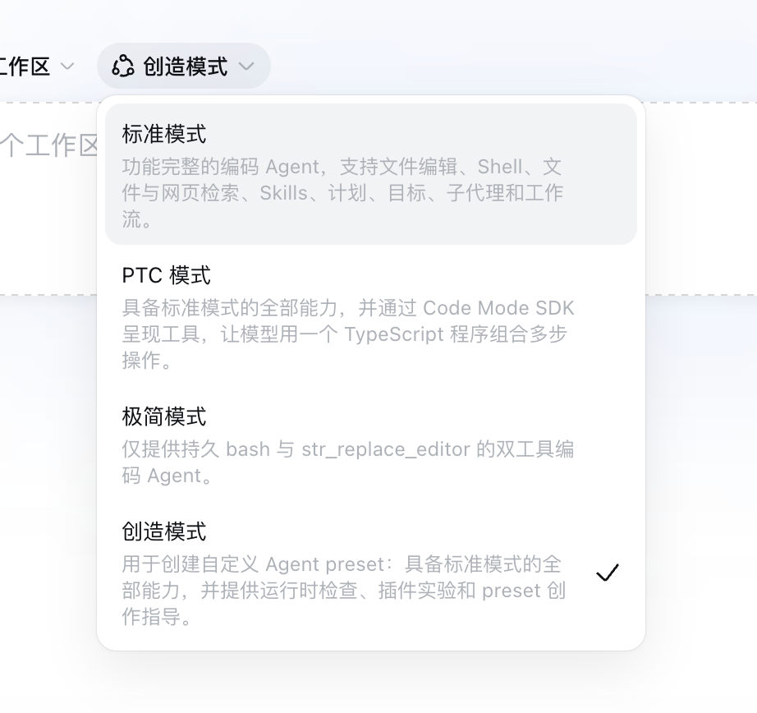
Task: Click the 作指导。 line under 创造模式
Action: (157, 617)
